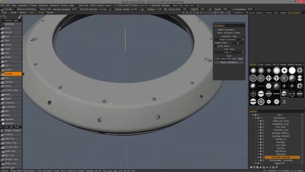The height and width of the screenshot is (172, 305).
Task: Open the Axis Y dropdown
Action: click(229, 53)
